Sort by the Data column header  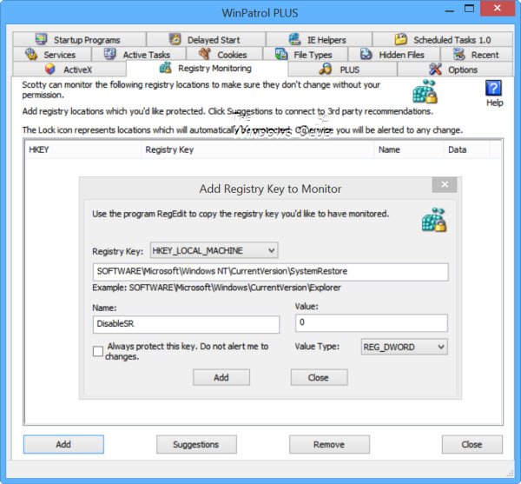click(466, 150)
